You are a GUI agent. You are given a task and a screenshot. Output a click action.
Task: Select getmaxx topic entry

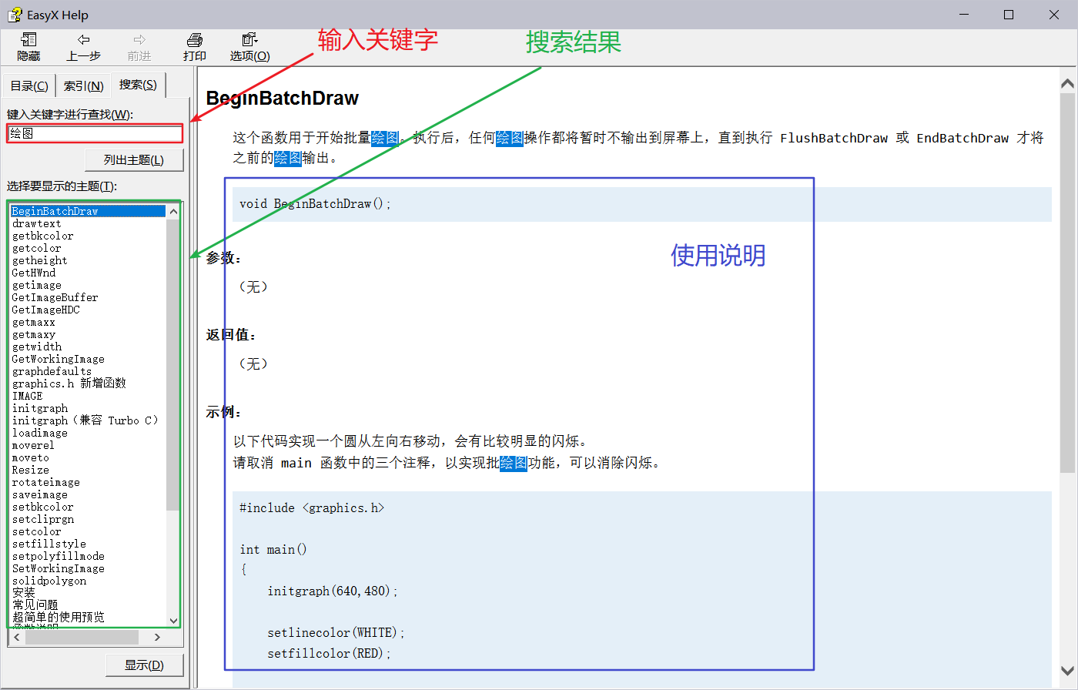33,322
